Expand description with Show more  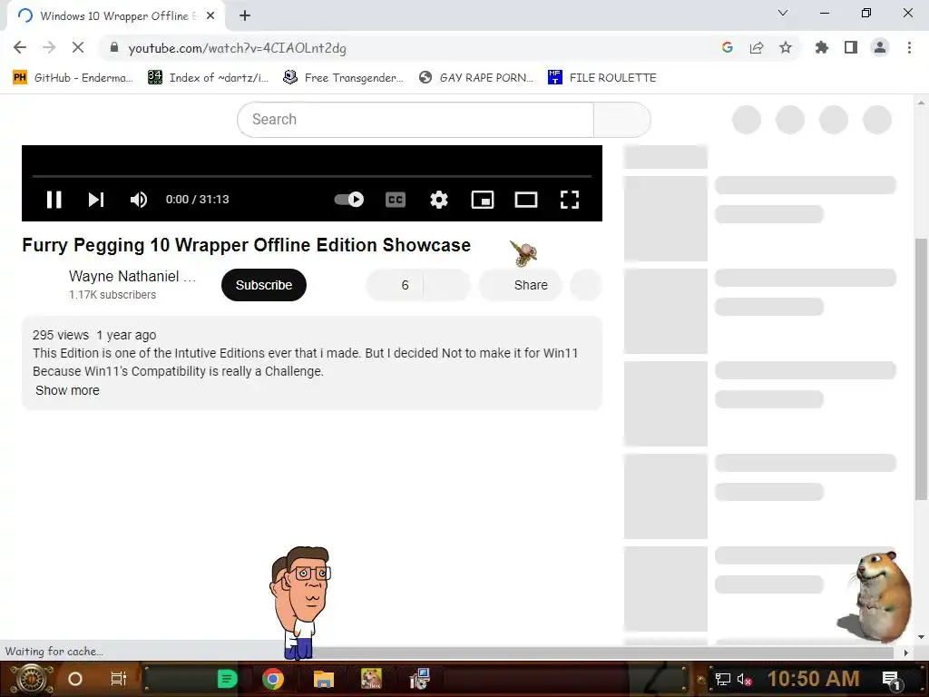[67, 390]
